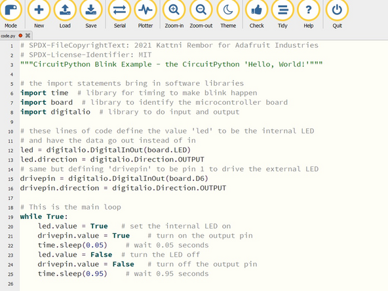Image resolution: width=388 pixels, height=291 pixels.
Task: Click 'board.LED' in line 12
Action: tap(167, 150)
